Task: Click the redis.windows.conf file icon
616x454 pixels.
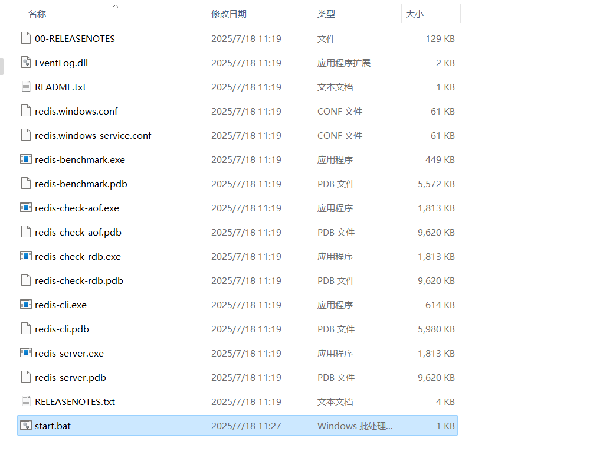Action: pos(26,111)
